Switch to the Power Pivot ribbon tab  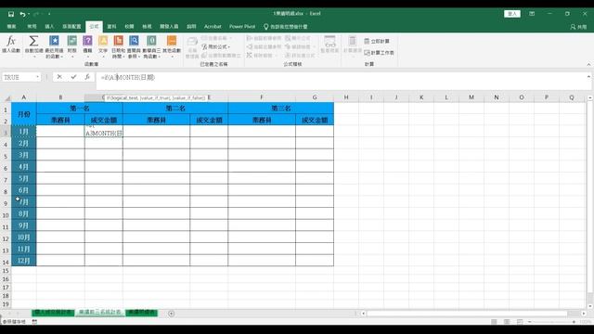[242, 27]
